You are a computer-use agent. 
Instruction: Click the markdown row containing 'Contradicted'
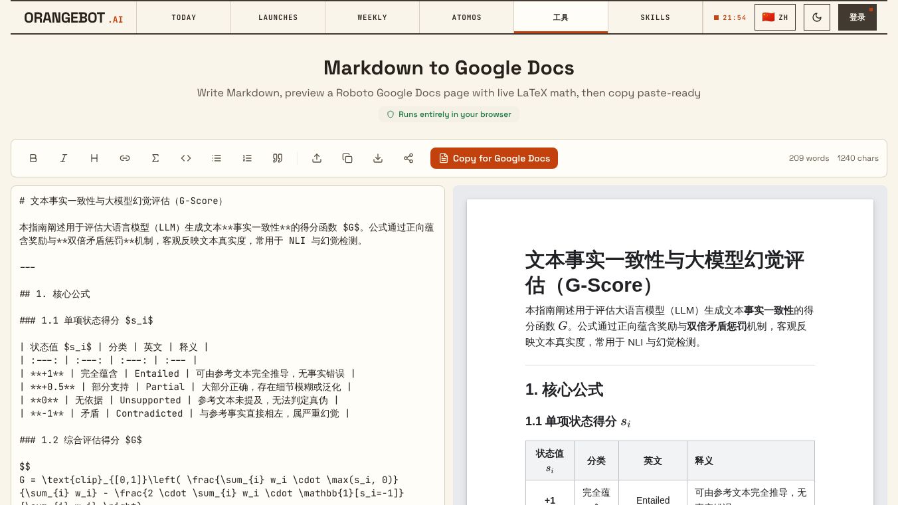click(185, 413)
